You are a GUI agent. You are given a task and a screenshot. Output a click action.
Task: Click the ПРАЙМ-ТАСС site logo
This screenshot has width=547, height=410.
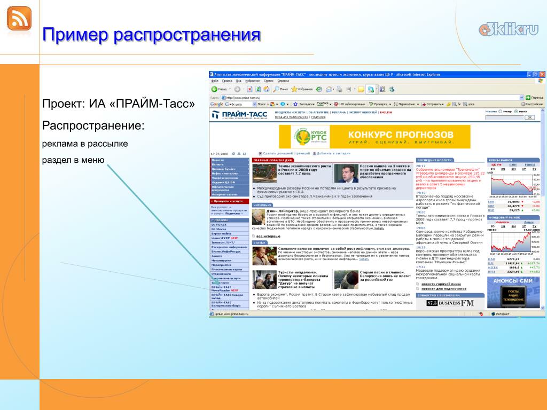(240, 115)
